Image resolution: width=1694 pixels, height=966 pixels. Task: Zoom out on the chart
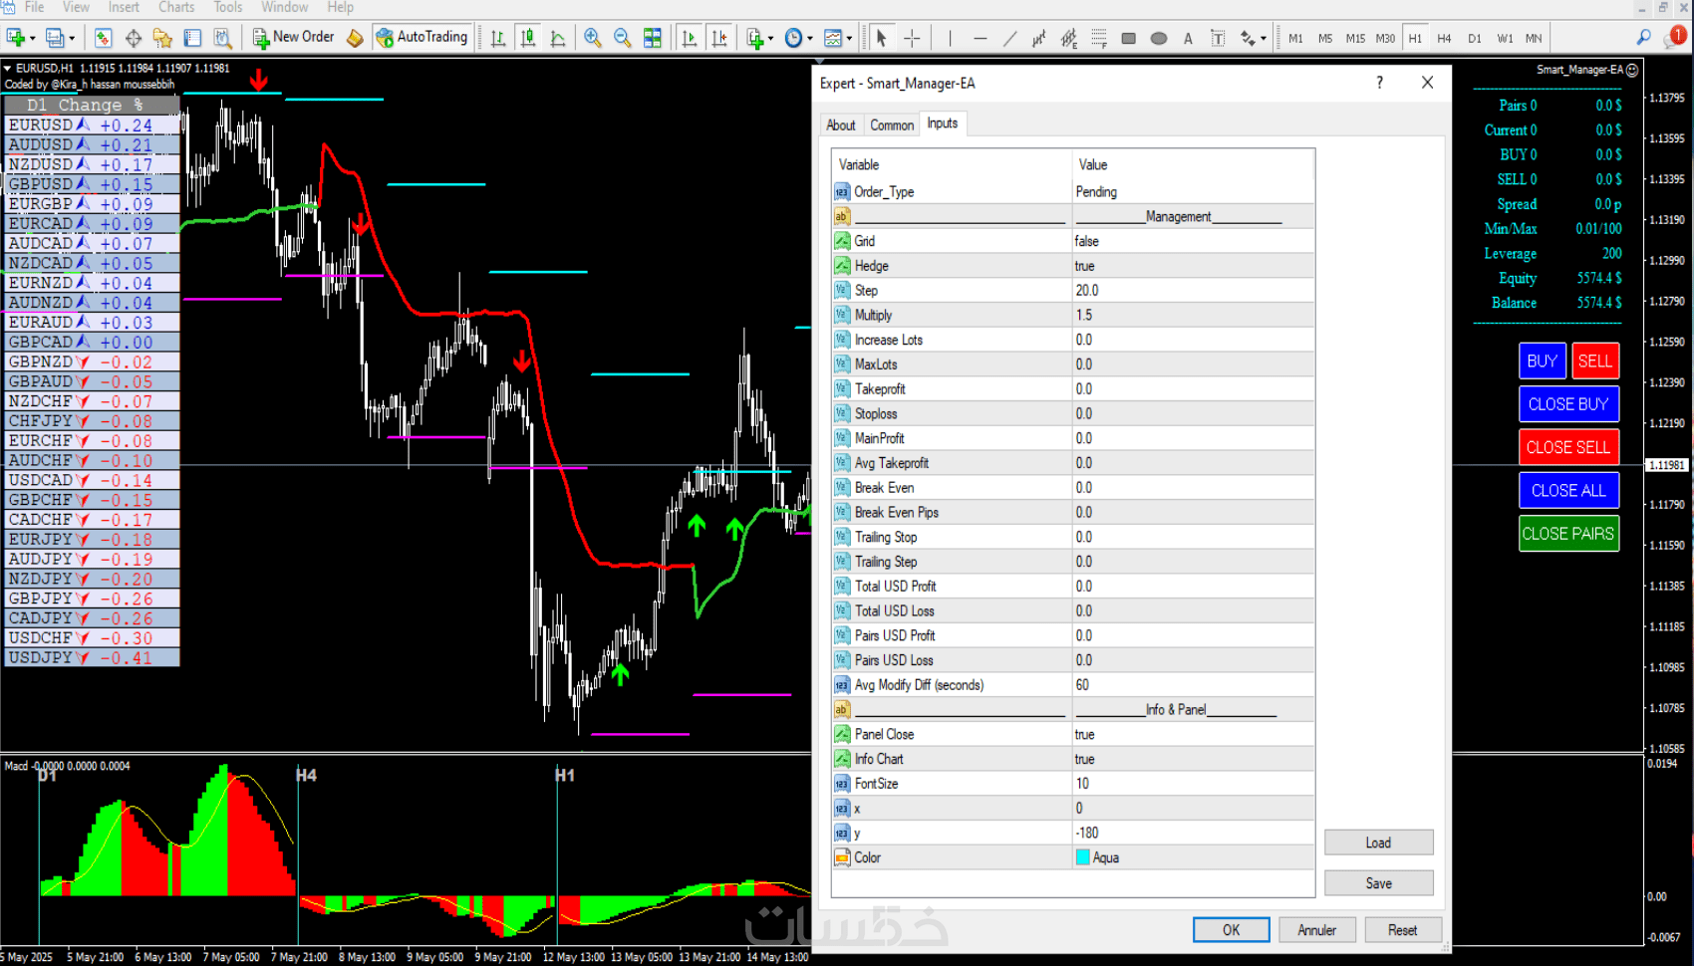coord(623,38)
